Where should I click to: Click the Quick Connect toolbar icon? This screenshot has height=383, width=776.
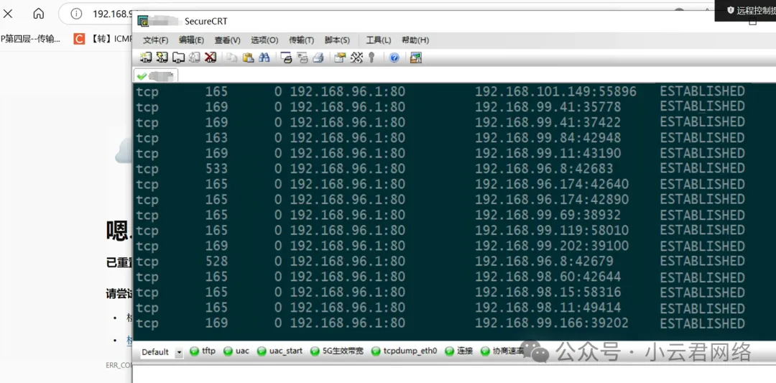162,57
